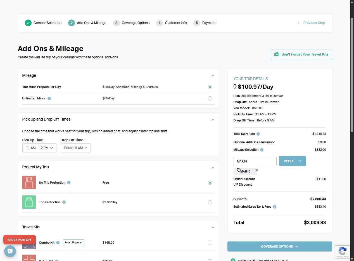The width and height of the screenshot is (354, 261).
Task: Click the info icon beside Combo Kit
Action: click(58, 243)
